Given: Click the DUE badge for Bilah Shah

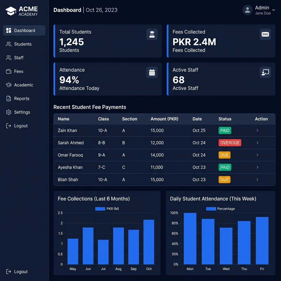Looking at the screenshot, I should tap(224, 179).
